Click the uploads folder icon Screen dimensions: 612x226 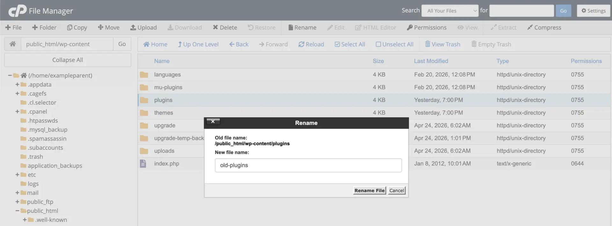click(144, 151)
